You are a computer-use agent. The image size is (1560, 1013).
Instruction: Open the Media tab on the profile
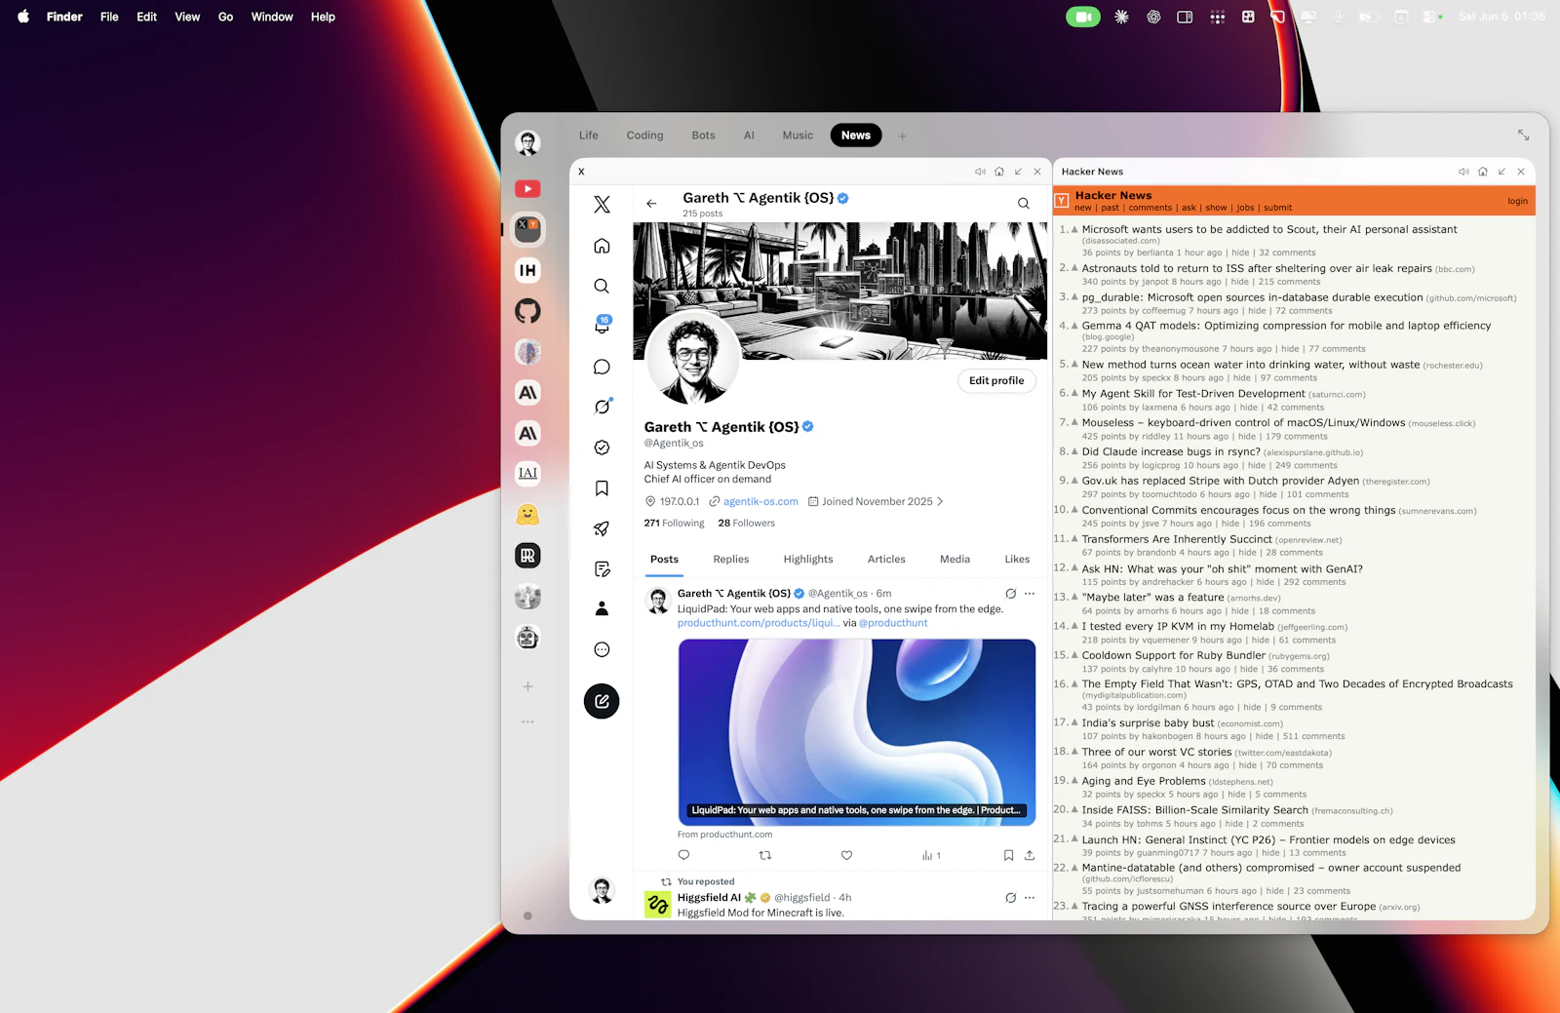[955, 560]
